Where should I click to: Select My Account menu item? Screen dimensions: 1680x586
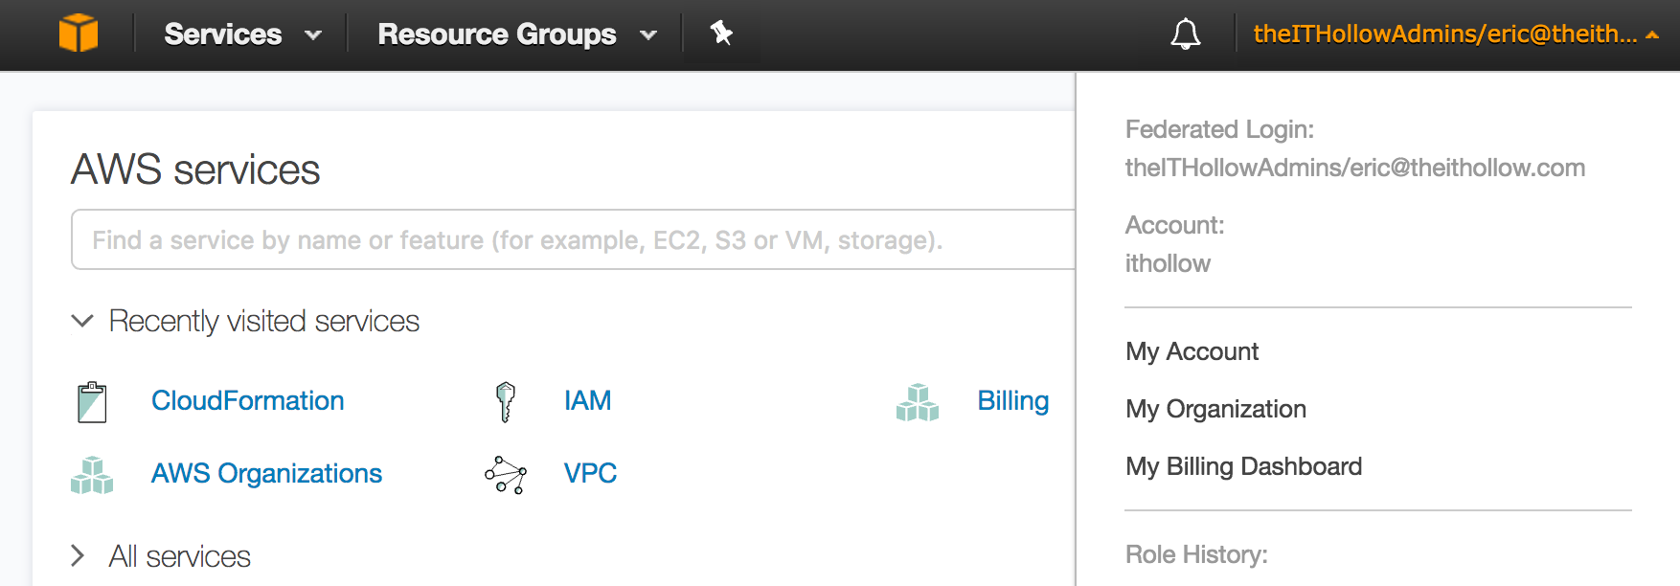click(1192, 351)
